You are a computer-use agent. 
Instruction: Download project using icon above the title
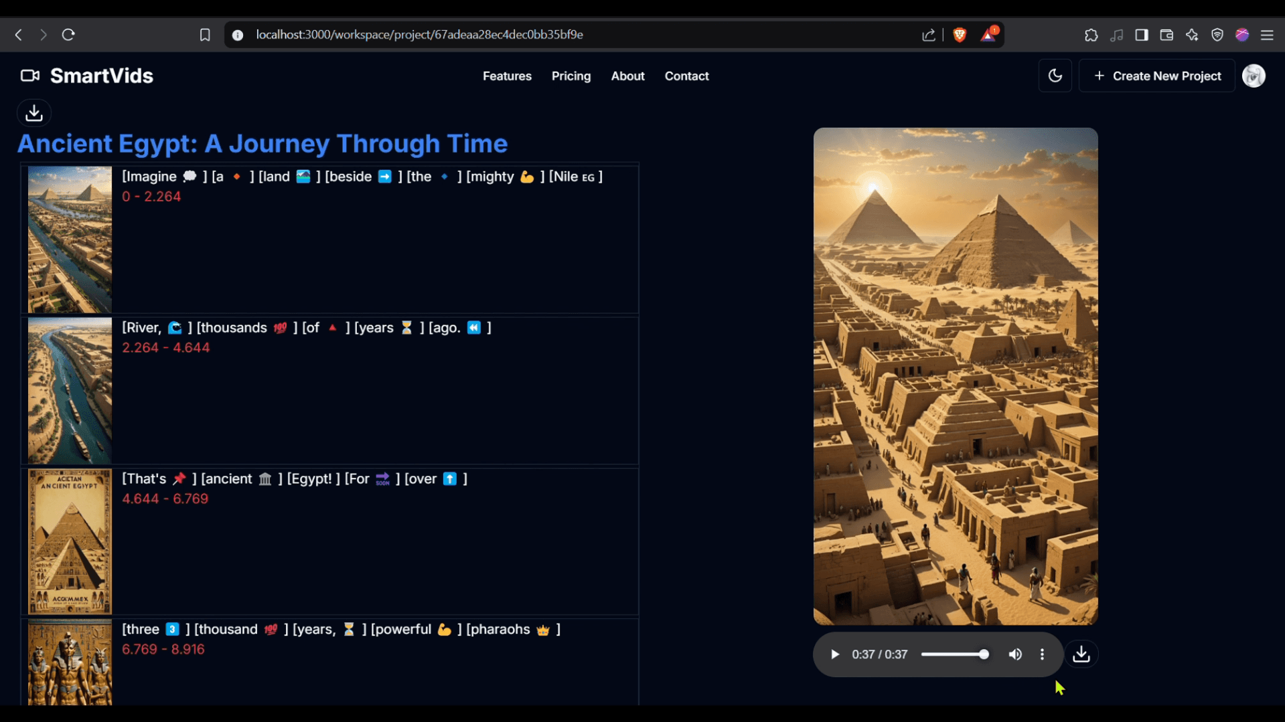(34, 113)
